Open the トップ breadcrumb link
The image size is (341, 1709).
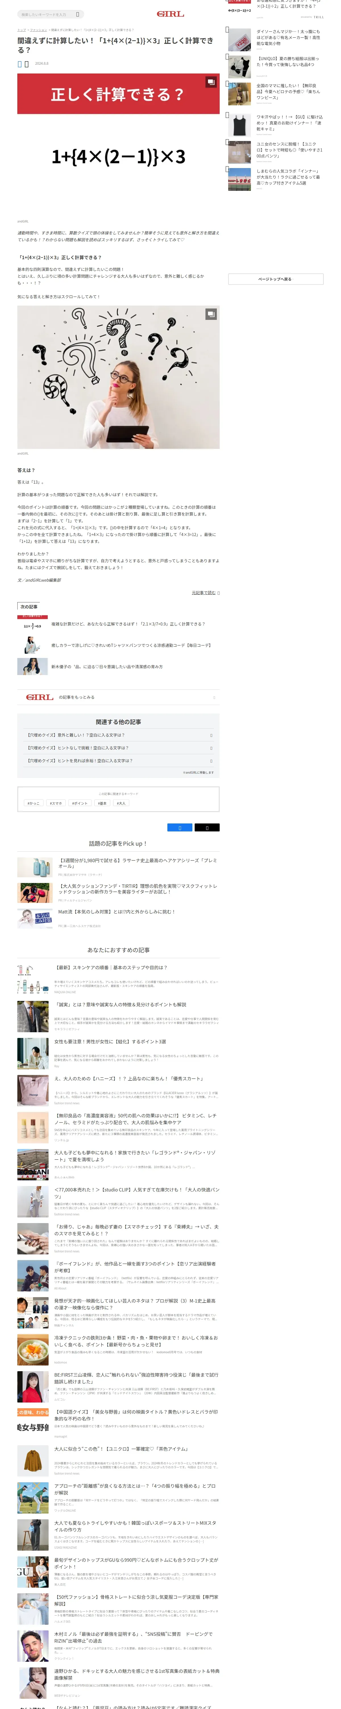[x=21, y=30]
